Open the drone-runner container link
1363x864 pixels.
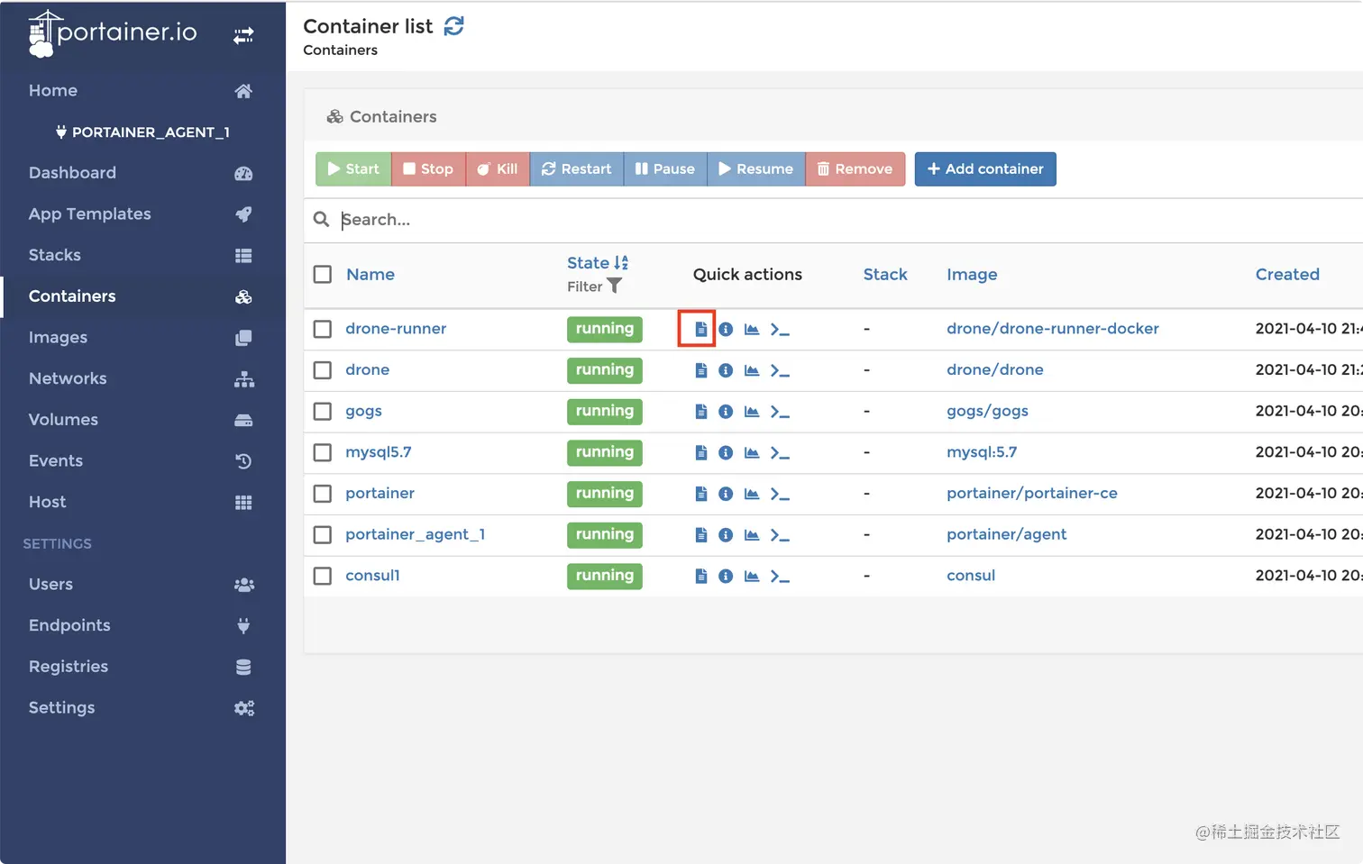click(396, 329)
